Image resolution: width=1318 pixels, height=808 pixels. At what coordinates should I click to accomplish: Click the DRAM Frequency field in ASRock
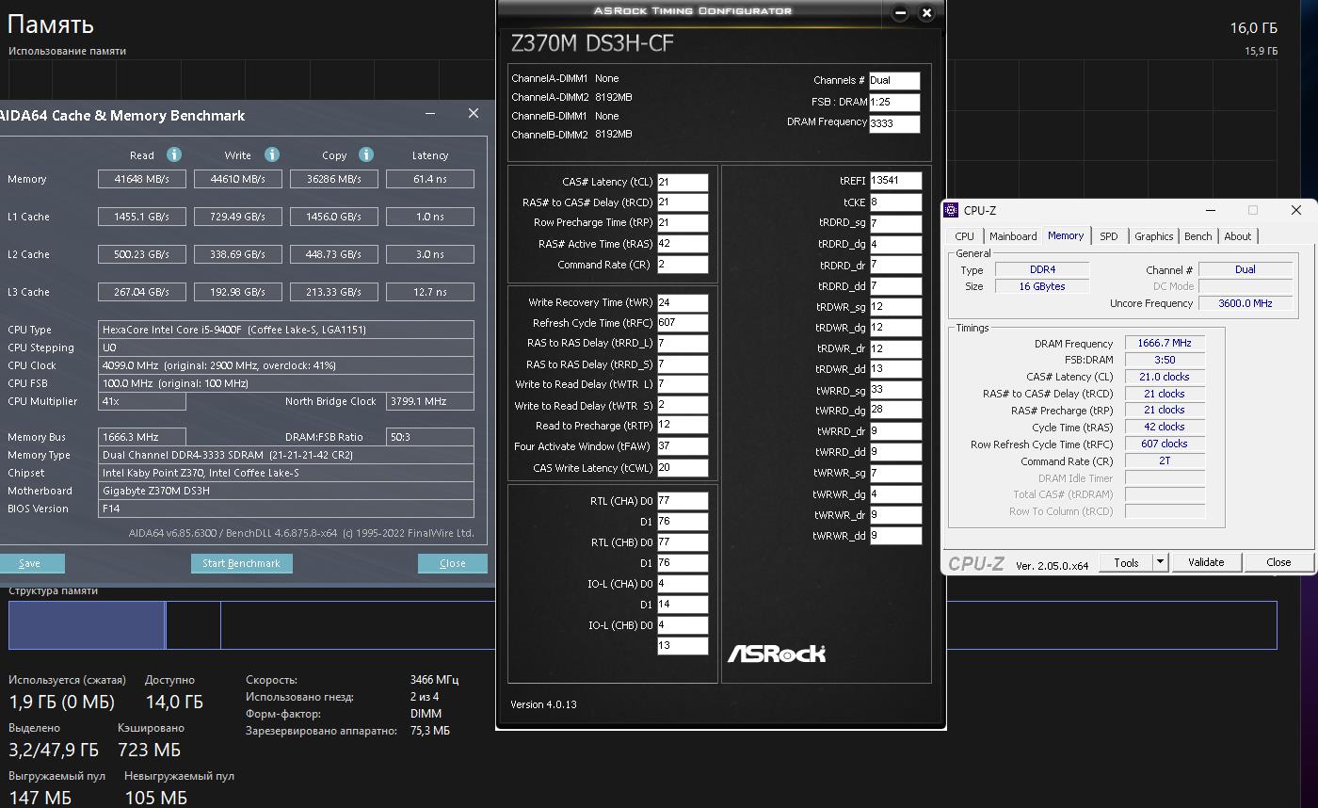pos(894,122)
